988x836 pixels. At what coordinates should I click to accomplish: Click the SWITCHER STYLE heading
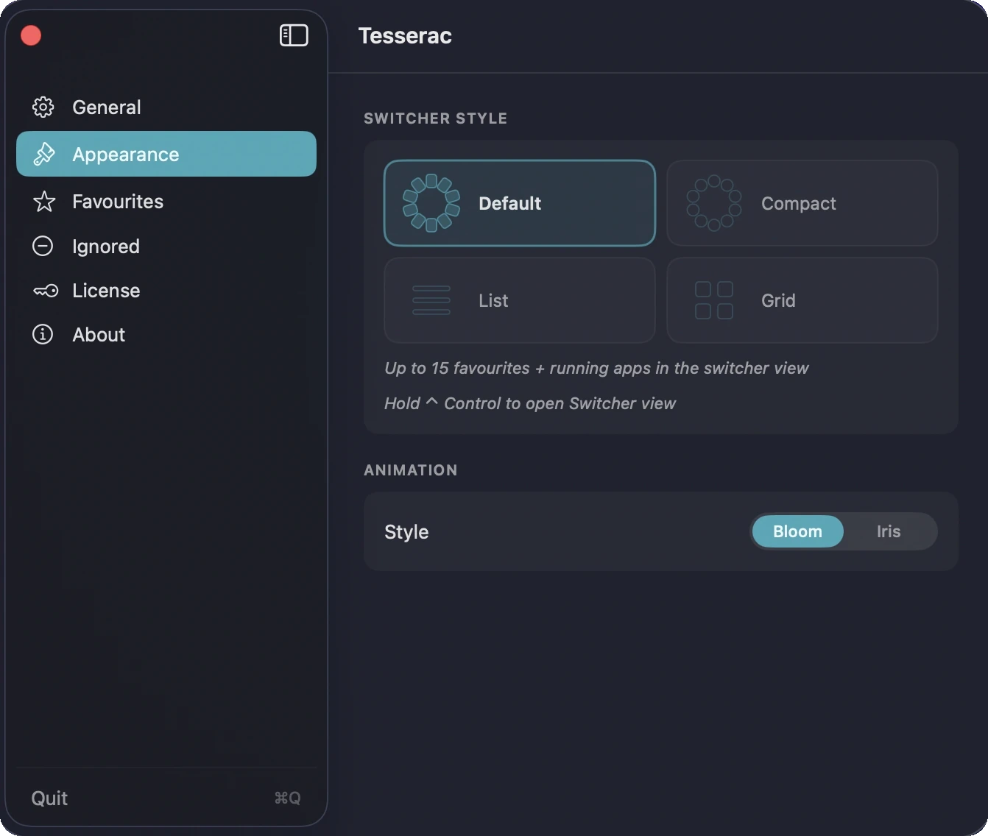[x=435, y=118]
